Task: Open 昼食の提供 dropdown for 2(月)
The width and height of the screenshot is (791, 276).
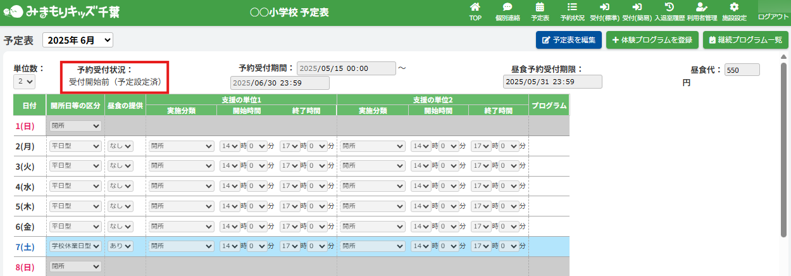Action: tap(120, 146)
